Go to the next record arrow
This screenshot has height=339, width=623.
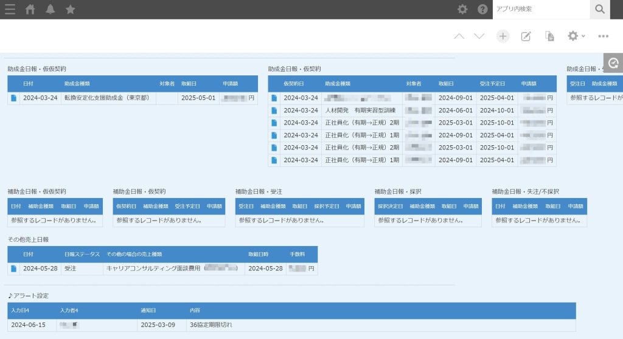(479, 36)
